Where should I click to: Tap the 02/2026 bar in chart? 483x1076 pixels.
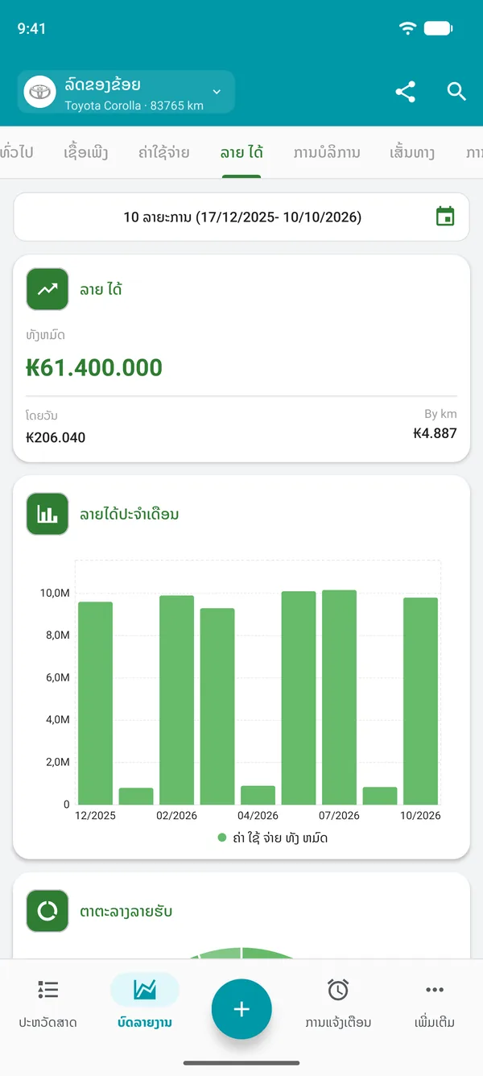pos(176,700)
